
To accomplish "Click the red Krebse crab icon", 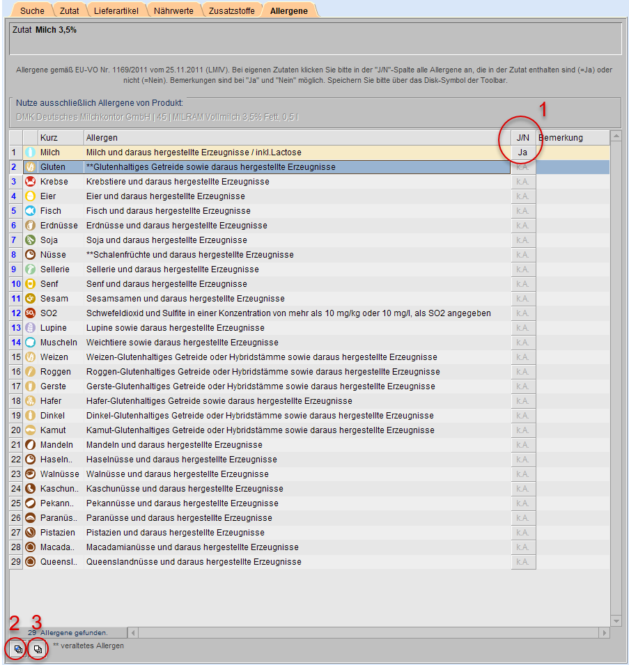I will coord(30,182).
